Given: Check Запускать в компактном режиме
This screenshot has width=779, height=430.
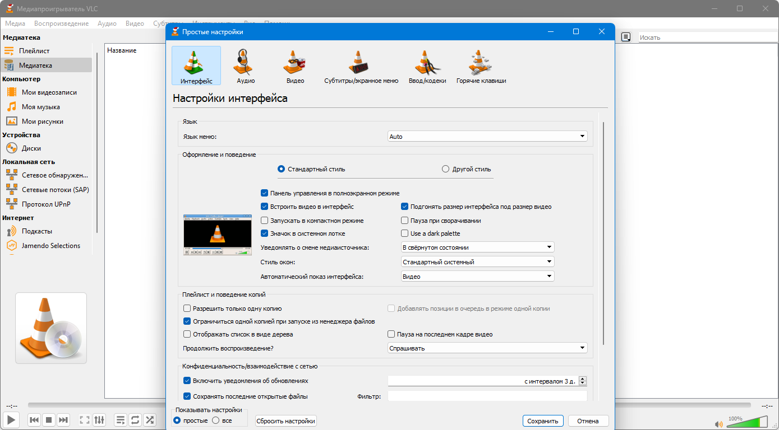Looking at the screenshot, I should tap(265, 221).
